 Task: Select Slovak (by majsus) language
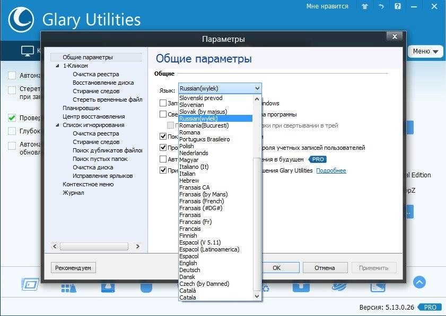coord(216,112)
